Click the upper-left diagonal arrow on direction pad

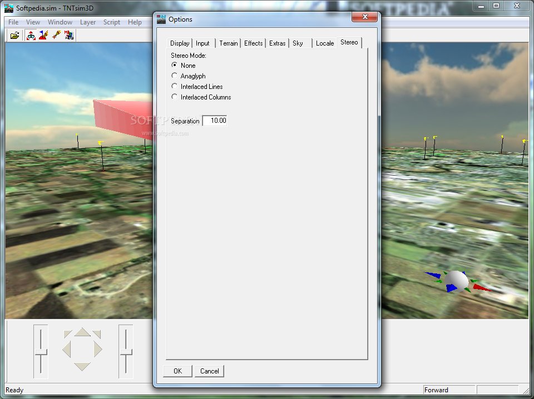pyautogui.click(x=67, y=333)
